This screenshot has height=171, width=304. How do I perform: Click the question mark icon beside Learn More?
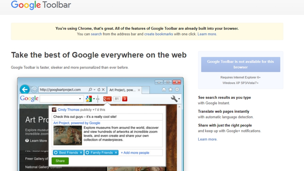pos(27,141)
